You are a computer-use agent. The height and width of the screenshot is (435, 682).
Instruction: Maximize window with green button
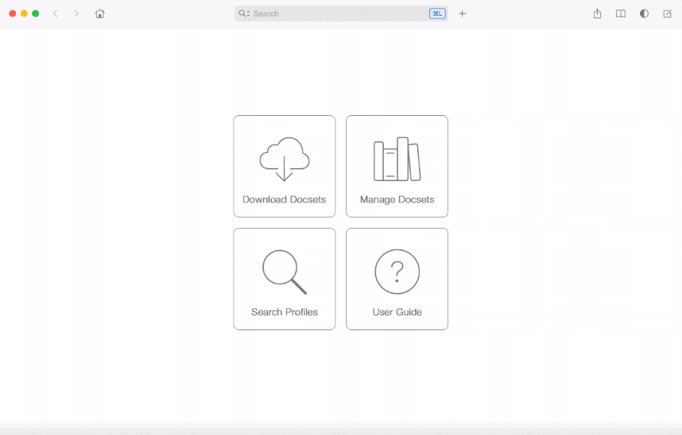[x=36, y=13]
